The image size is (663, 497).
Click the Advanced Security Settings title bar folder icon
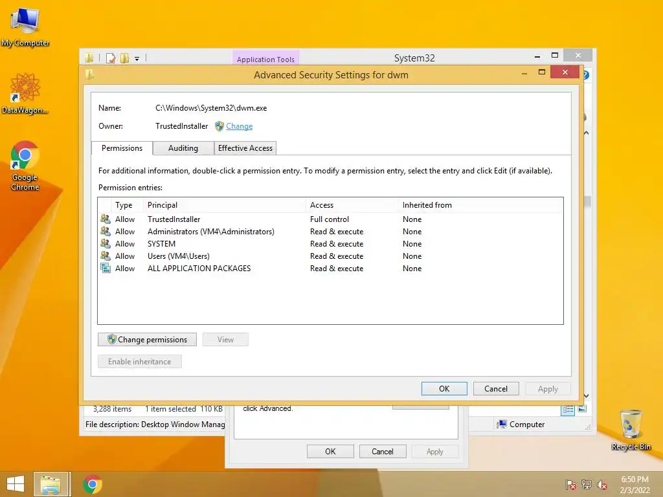(89, 74)
